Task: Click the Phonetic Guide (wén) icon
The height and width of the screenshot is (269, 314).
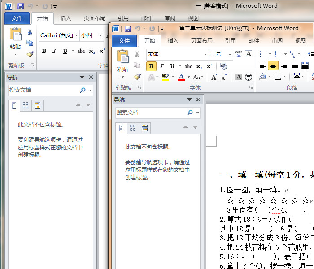Action: pyautogui.click(x=239, y=54)
